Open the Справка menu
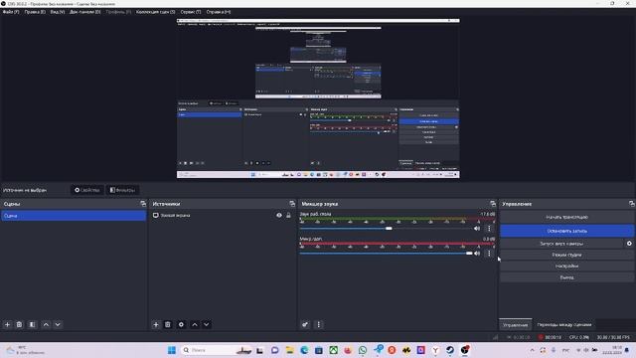Viewport: 636px width, 358px height. [x=219, y=12]
